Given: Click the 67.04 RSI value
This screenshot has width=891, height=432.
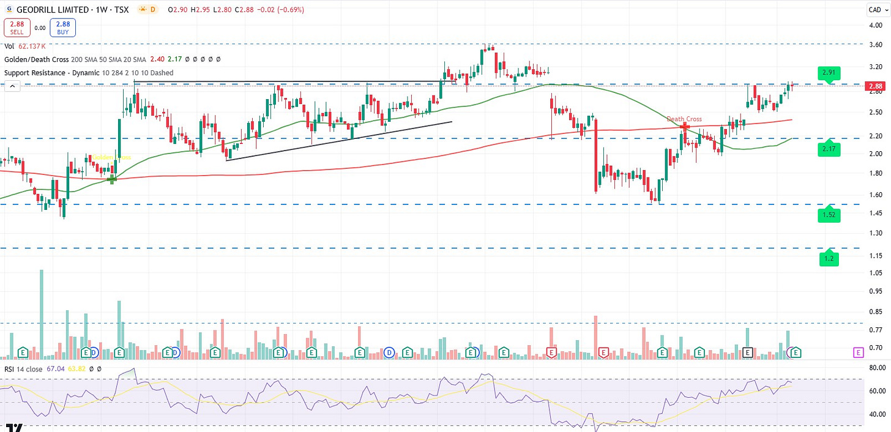Looking at the screenshot, I should (x=56, y=369).
